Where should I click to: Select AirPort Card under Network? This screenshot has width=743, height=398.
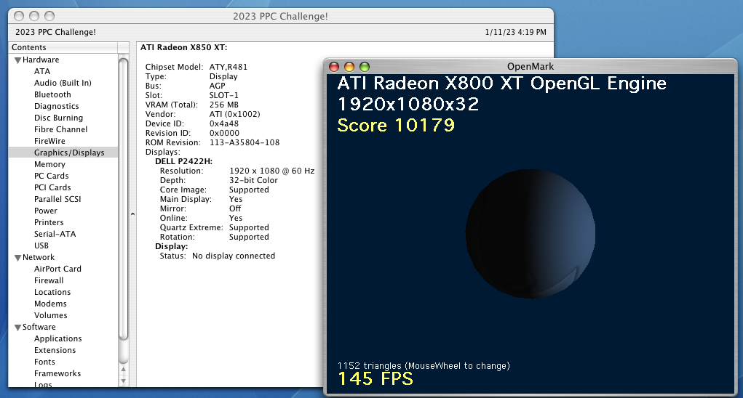[57, 269]
